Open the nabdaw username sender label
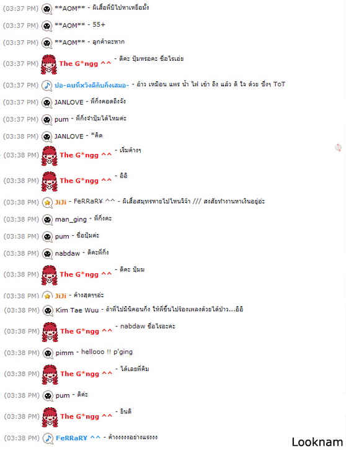 tap(68, 253)
